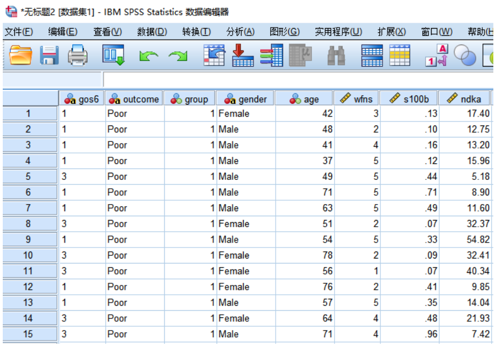Viewport: 495px width, 346px height.
Task: Open the Find binoculars tool
Action: pyautogui.click(x=336, y=56)
